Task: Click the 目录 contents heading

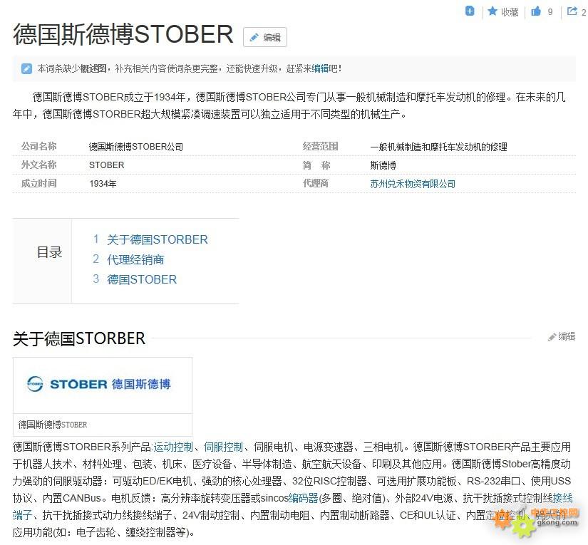Action: pyautogui.click(x=49, y=252)
